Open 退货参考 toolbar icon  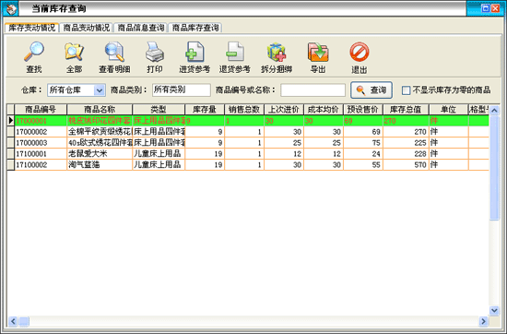coord(235,52)
